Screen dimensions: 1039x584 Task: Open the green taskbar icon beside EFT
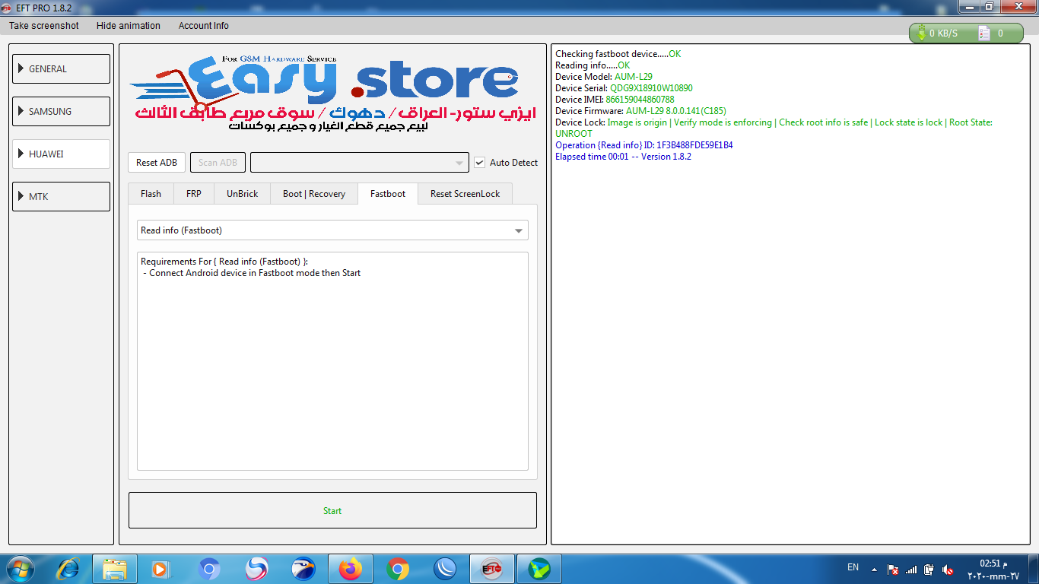[539, 569]
